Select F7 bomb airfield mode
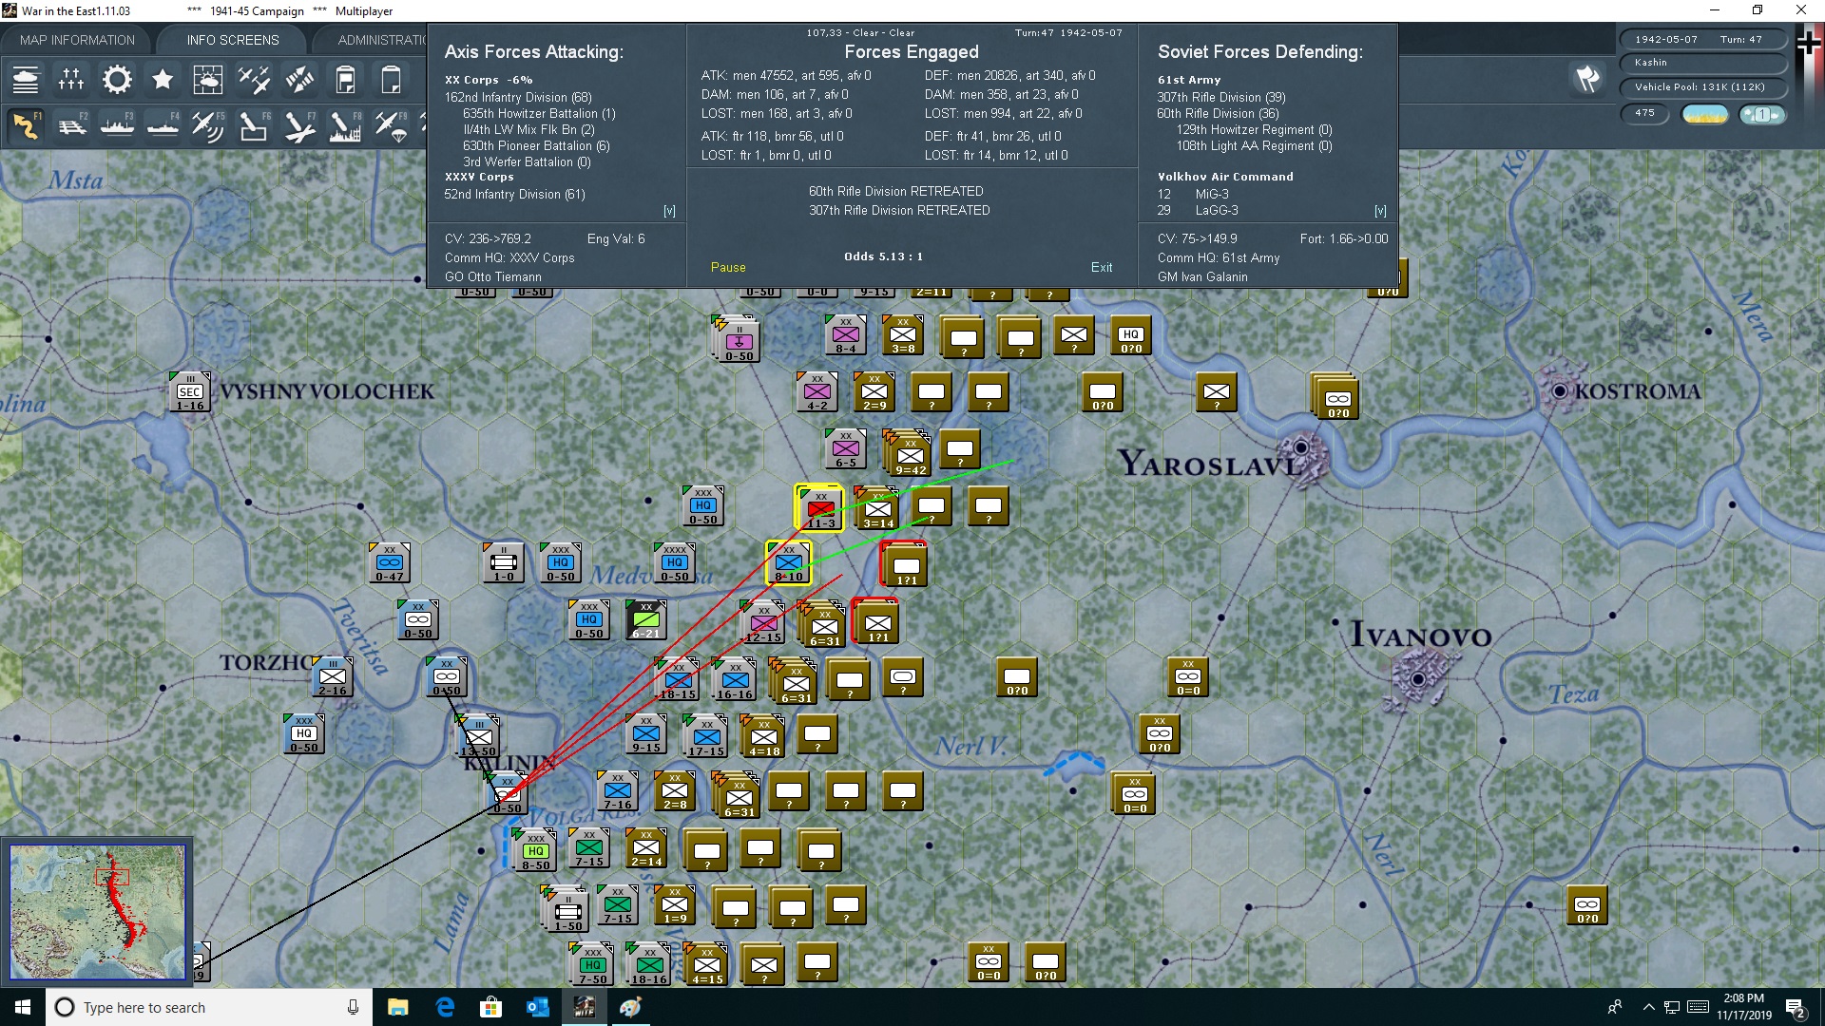Viewport: 1825px width, 1026px height. (299, 126)
